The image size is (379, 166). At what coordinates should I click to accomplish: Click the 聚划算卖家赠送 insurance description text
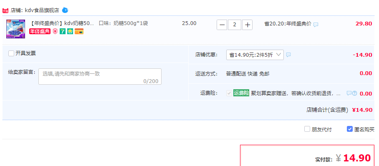(x=296, y=93)
